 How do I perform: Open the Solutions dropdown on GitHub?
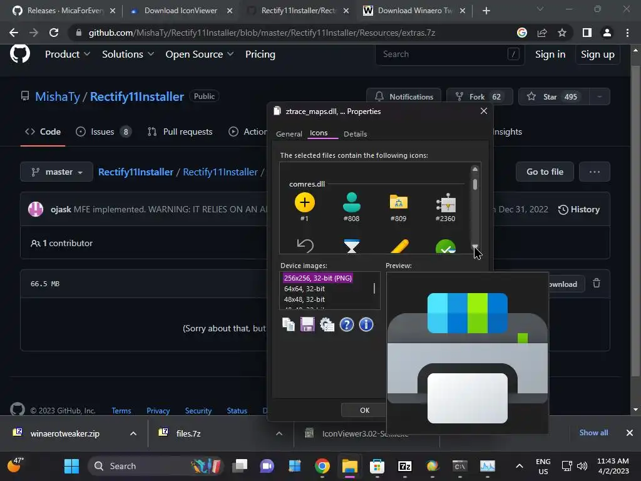(128, 54)
